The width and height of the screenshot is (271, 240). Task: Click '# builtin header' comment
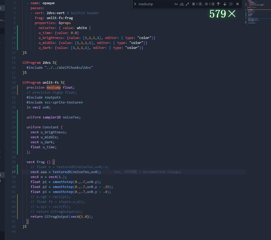[x=83, y=13]
